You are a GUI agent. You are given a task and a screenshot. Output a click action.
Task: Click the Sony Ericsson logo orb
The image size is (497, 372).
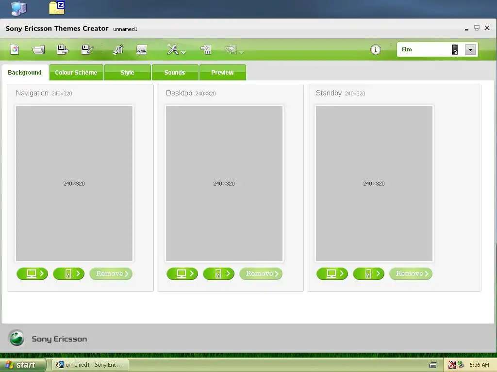[x=17, y=338]
